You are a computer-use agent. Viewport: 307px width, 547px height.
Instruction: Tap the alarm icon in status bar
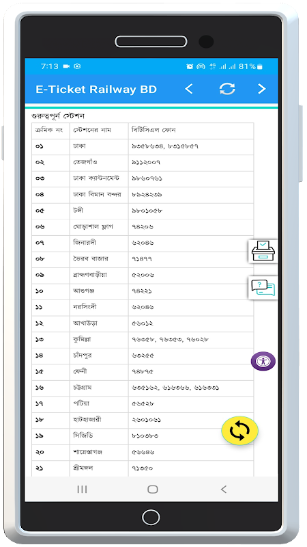pyautogui.click(x=190, y=66)
